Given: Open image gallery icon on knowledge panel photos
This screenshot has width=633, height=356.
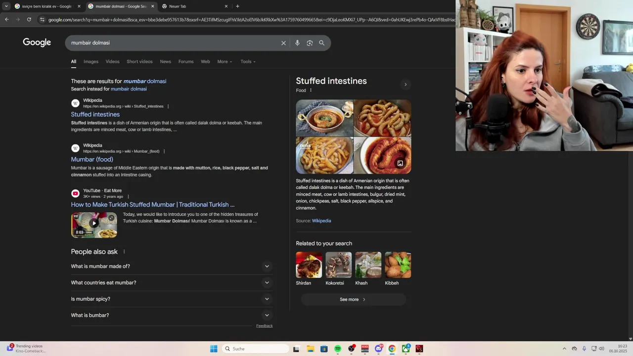Looking at the screenshot, I should click(x=400, y=163).
